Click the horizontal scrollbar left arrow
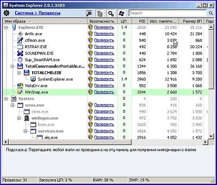The image size is (217, 185). (6, 142)
